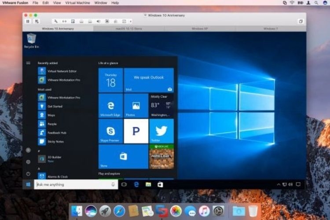Open the Window menu

click(100, 3)
